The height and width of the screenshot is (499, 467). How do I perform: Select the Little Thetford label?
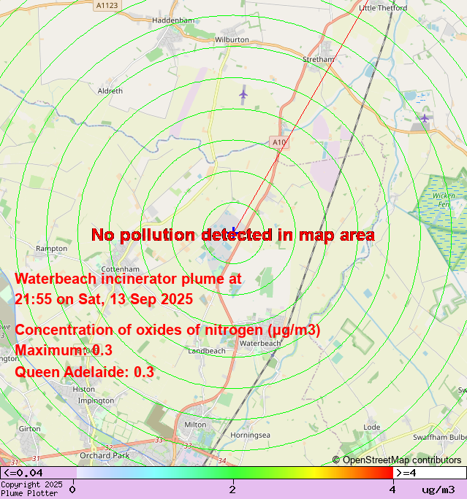(383, 8)
